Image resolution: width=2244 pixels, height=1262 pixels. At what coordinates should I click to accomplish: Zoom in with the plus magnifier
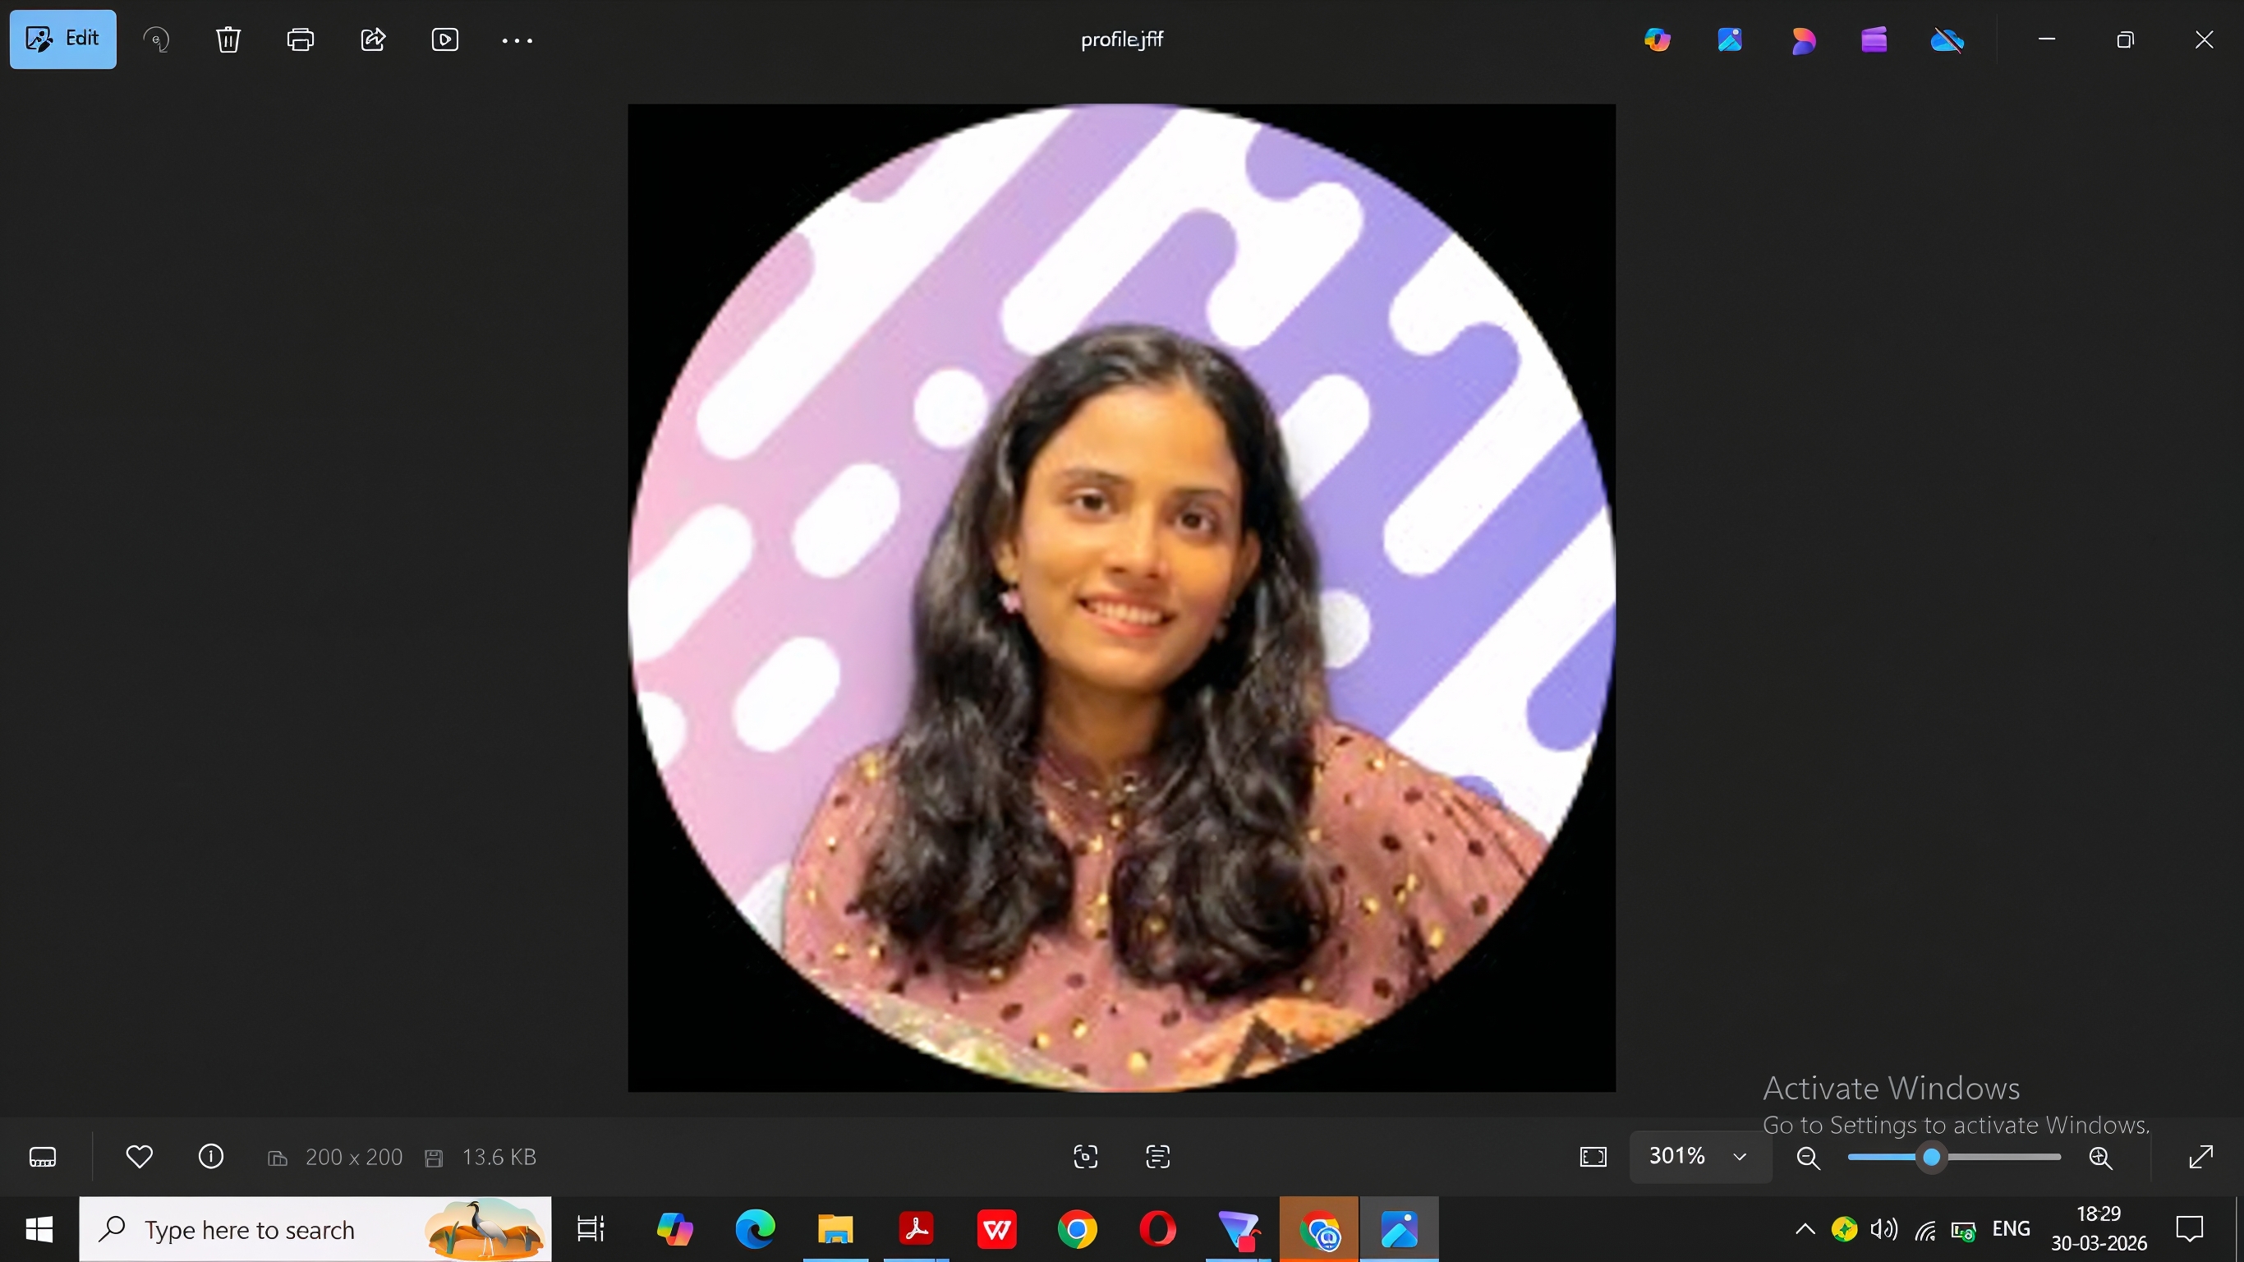pyautogui.click(x=2100, y=1158)
